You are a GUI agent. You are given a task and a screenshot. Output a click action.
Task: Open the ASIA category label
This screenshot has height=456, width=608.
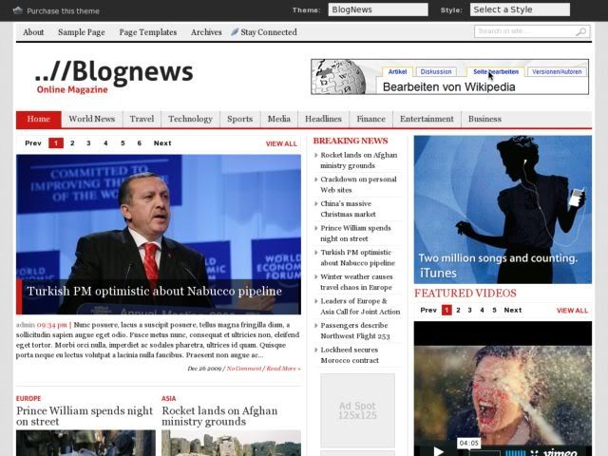[169, 398]
